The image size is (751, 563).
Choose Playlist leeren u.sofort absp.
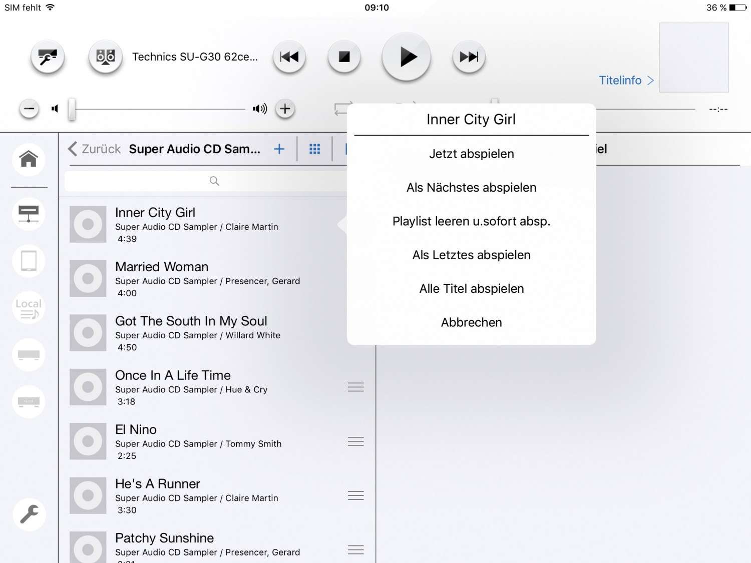pos(471,221)
